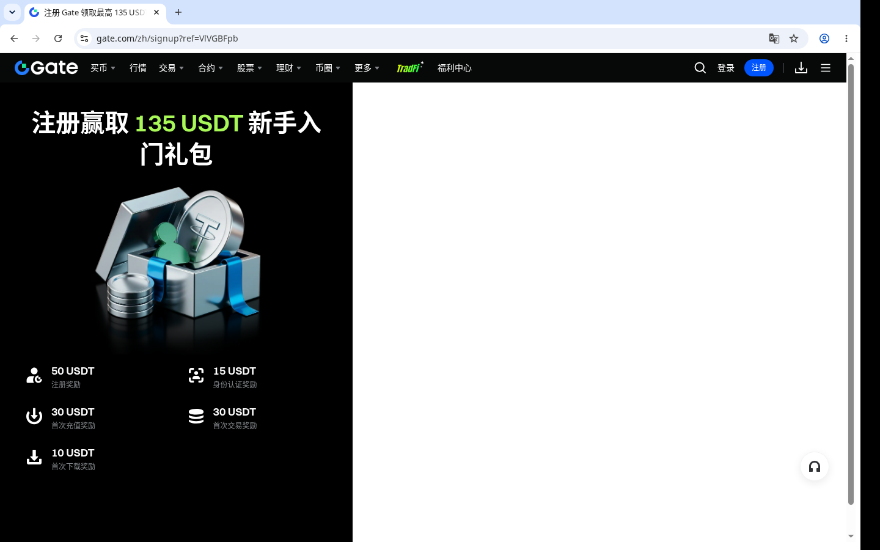This screenshot has height=550, width=880.
Task: Click the blue 注册 button
Action: (x=759, y=68)
